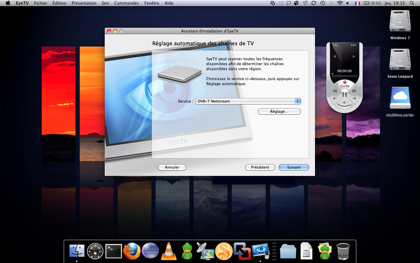This screenshot has height=263, width=420.
Task: Open the VMware menu bar icon
Action: click(x=273, y=3)
